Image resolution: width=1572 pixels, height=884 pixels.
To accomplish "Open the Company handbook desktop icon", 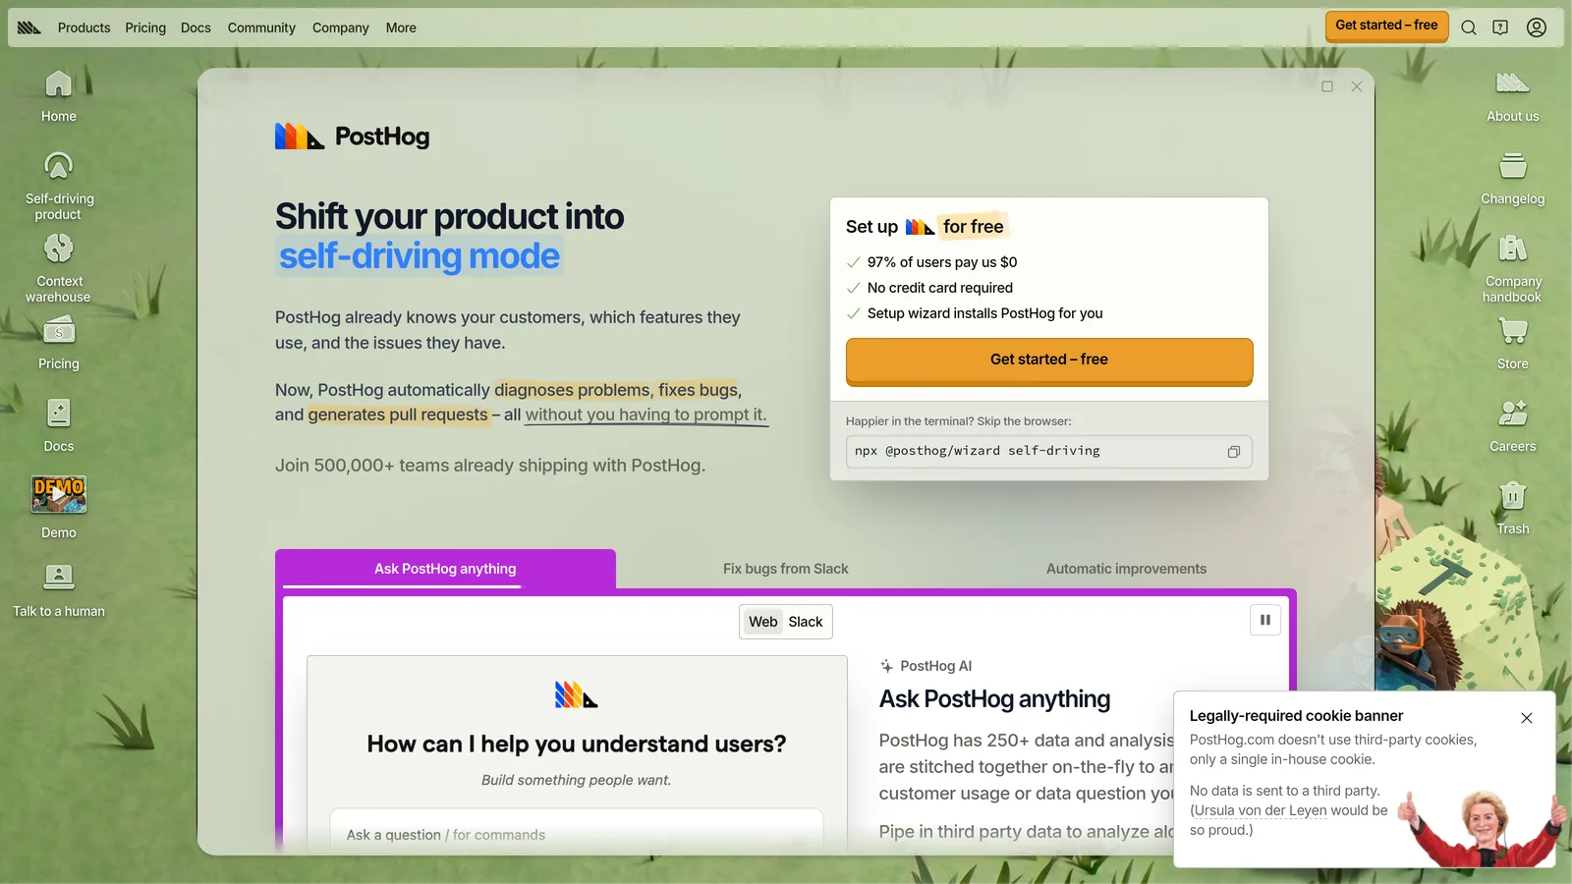I will pyautogui.click(x=1513, y=268).
